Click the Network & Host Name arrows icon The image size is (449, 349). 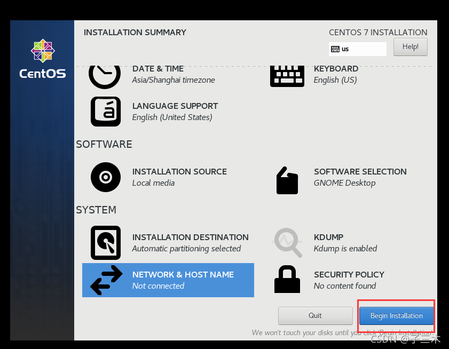106,280
